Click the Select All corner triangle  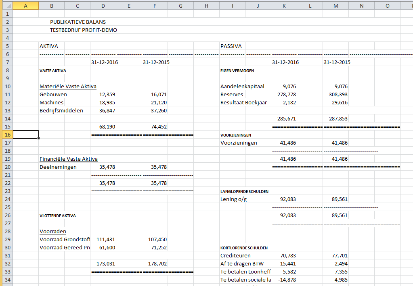(x=8, y=6)
